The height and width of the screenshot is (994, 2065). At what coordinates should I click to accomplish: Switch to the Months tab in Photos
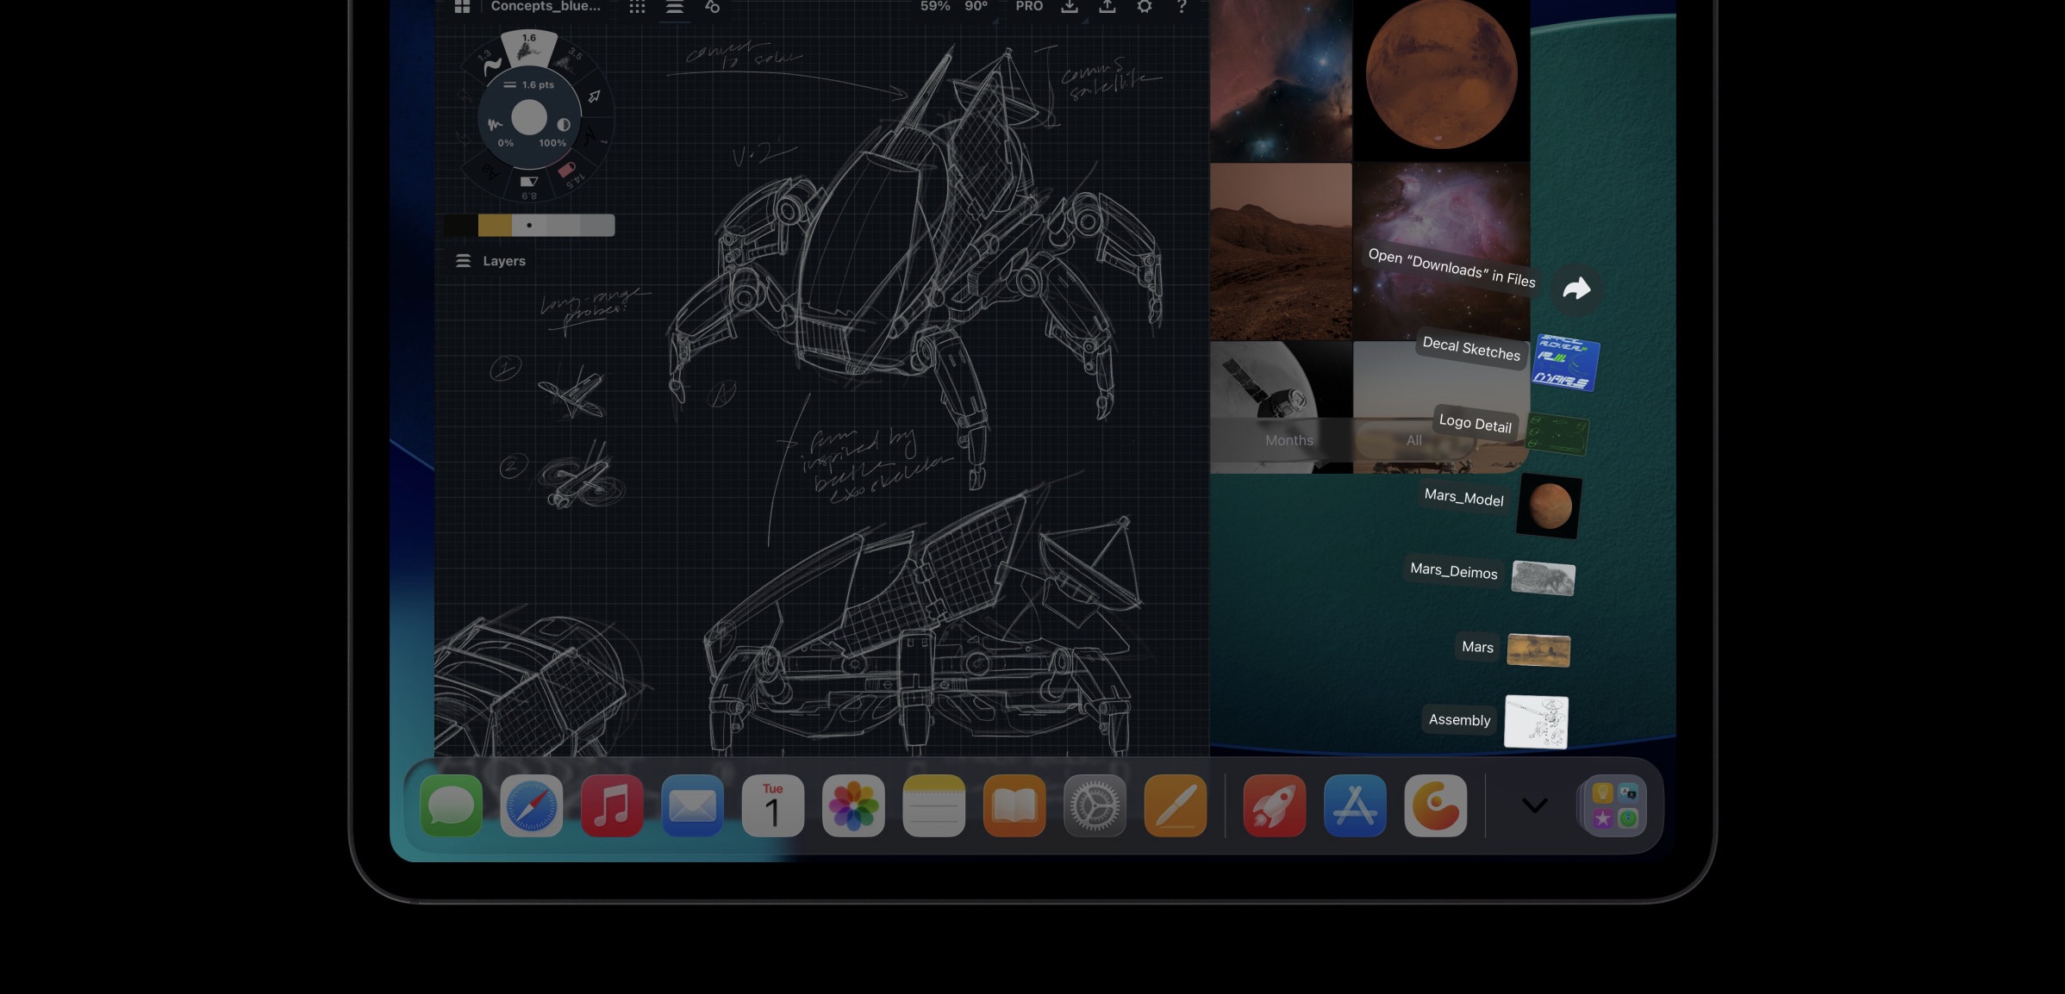1288,440
